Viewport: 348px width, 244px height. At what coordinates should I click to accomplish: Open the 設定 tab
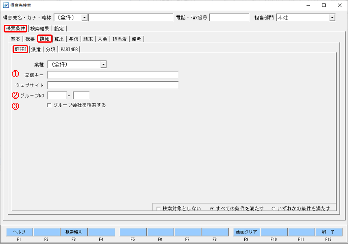coord(59,28)
